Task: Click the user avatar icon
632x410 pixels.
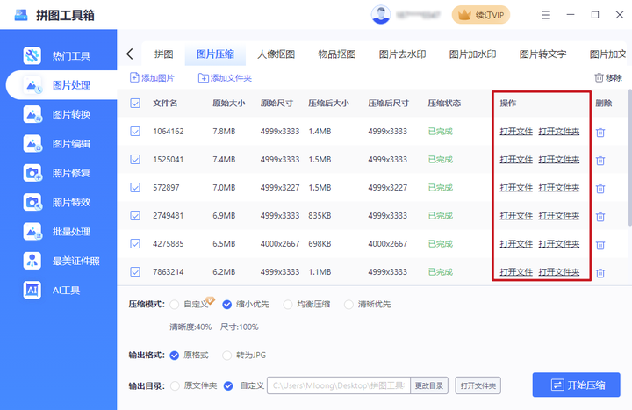Action: coord(380,15)
